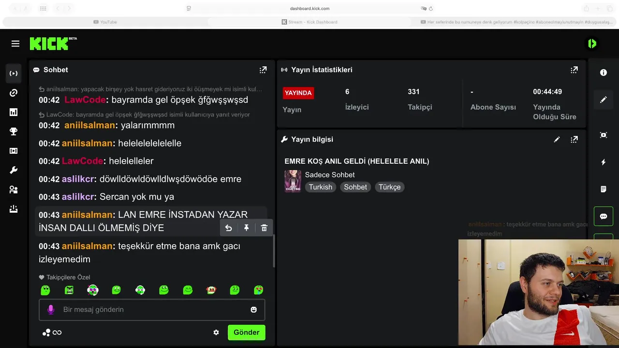Select the Sohbet tag
This screenshot has height=348, width=619.
coord(355,187)
